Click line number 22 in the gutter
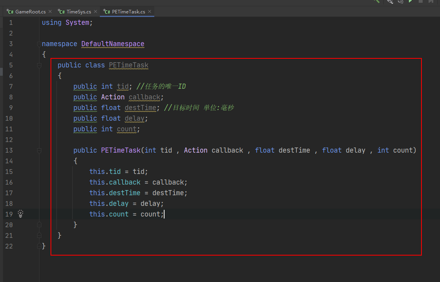 point(9,246)
